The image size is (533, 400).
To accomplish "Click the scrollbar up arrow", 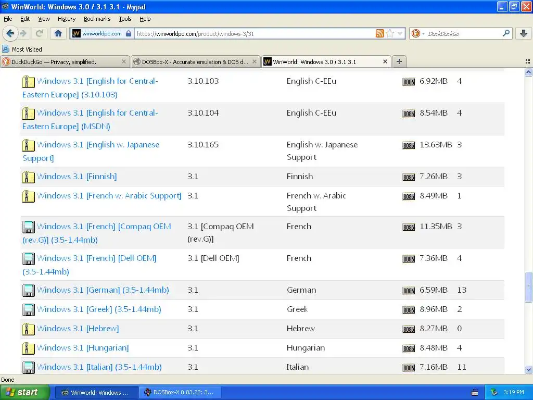I will tap(528, 72).
